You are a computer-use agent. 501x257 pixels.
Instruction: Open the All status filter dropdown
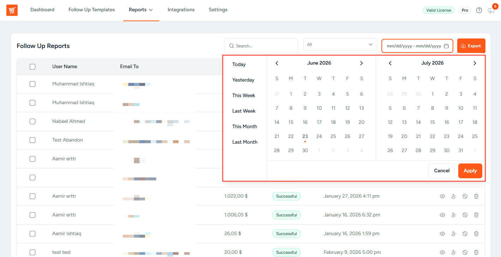(x=340, y=44)
